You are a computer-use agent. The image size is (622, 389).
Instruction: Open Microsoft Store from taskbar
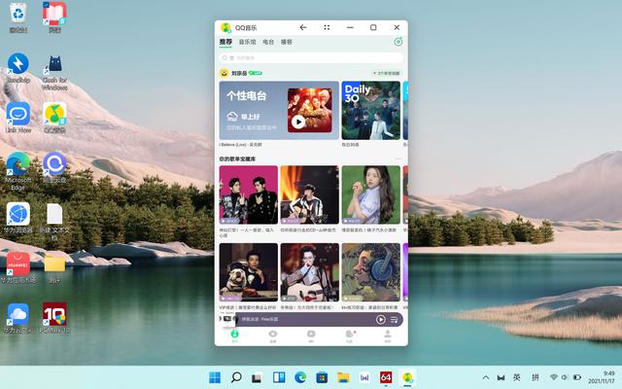[x=322, y=377]
